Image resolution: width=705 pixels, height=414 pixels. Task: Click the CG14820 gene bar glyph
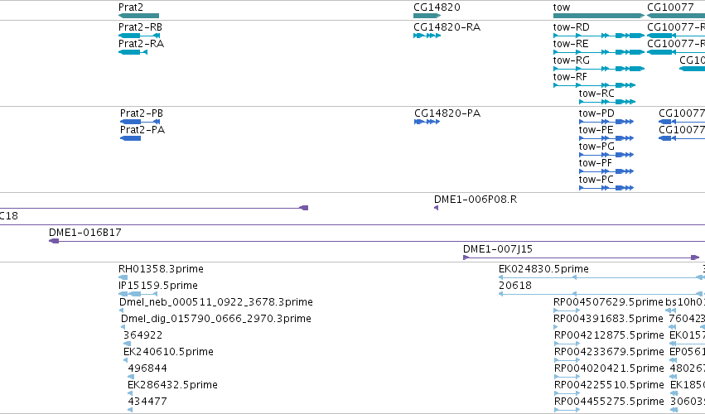pyautogui.click(x=427, y=16)
